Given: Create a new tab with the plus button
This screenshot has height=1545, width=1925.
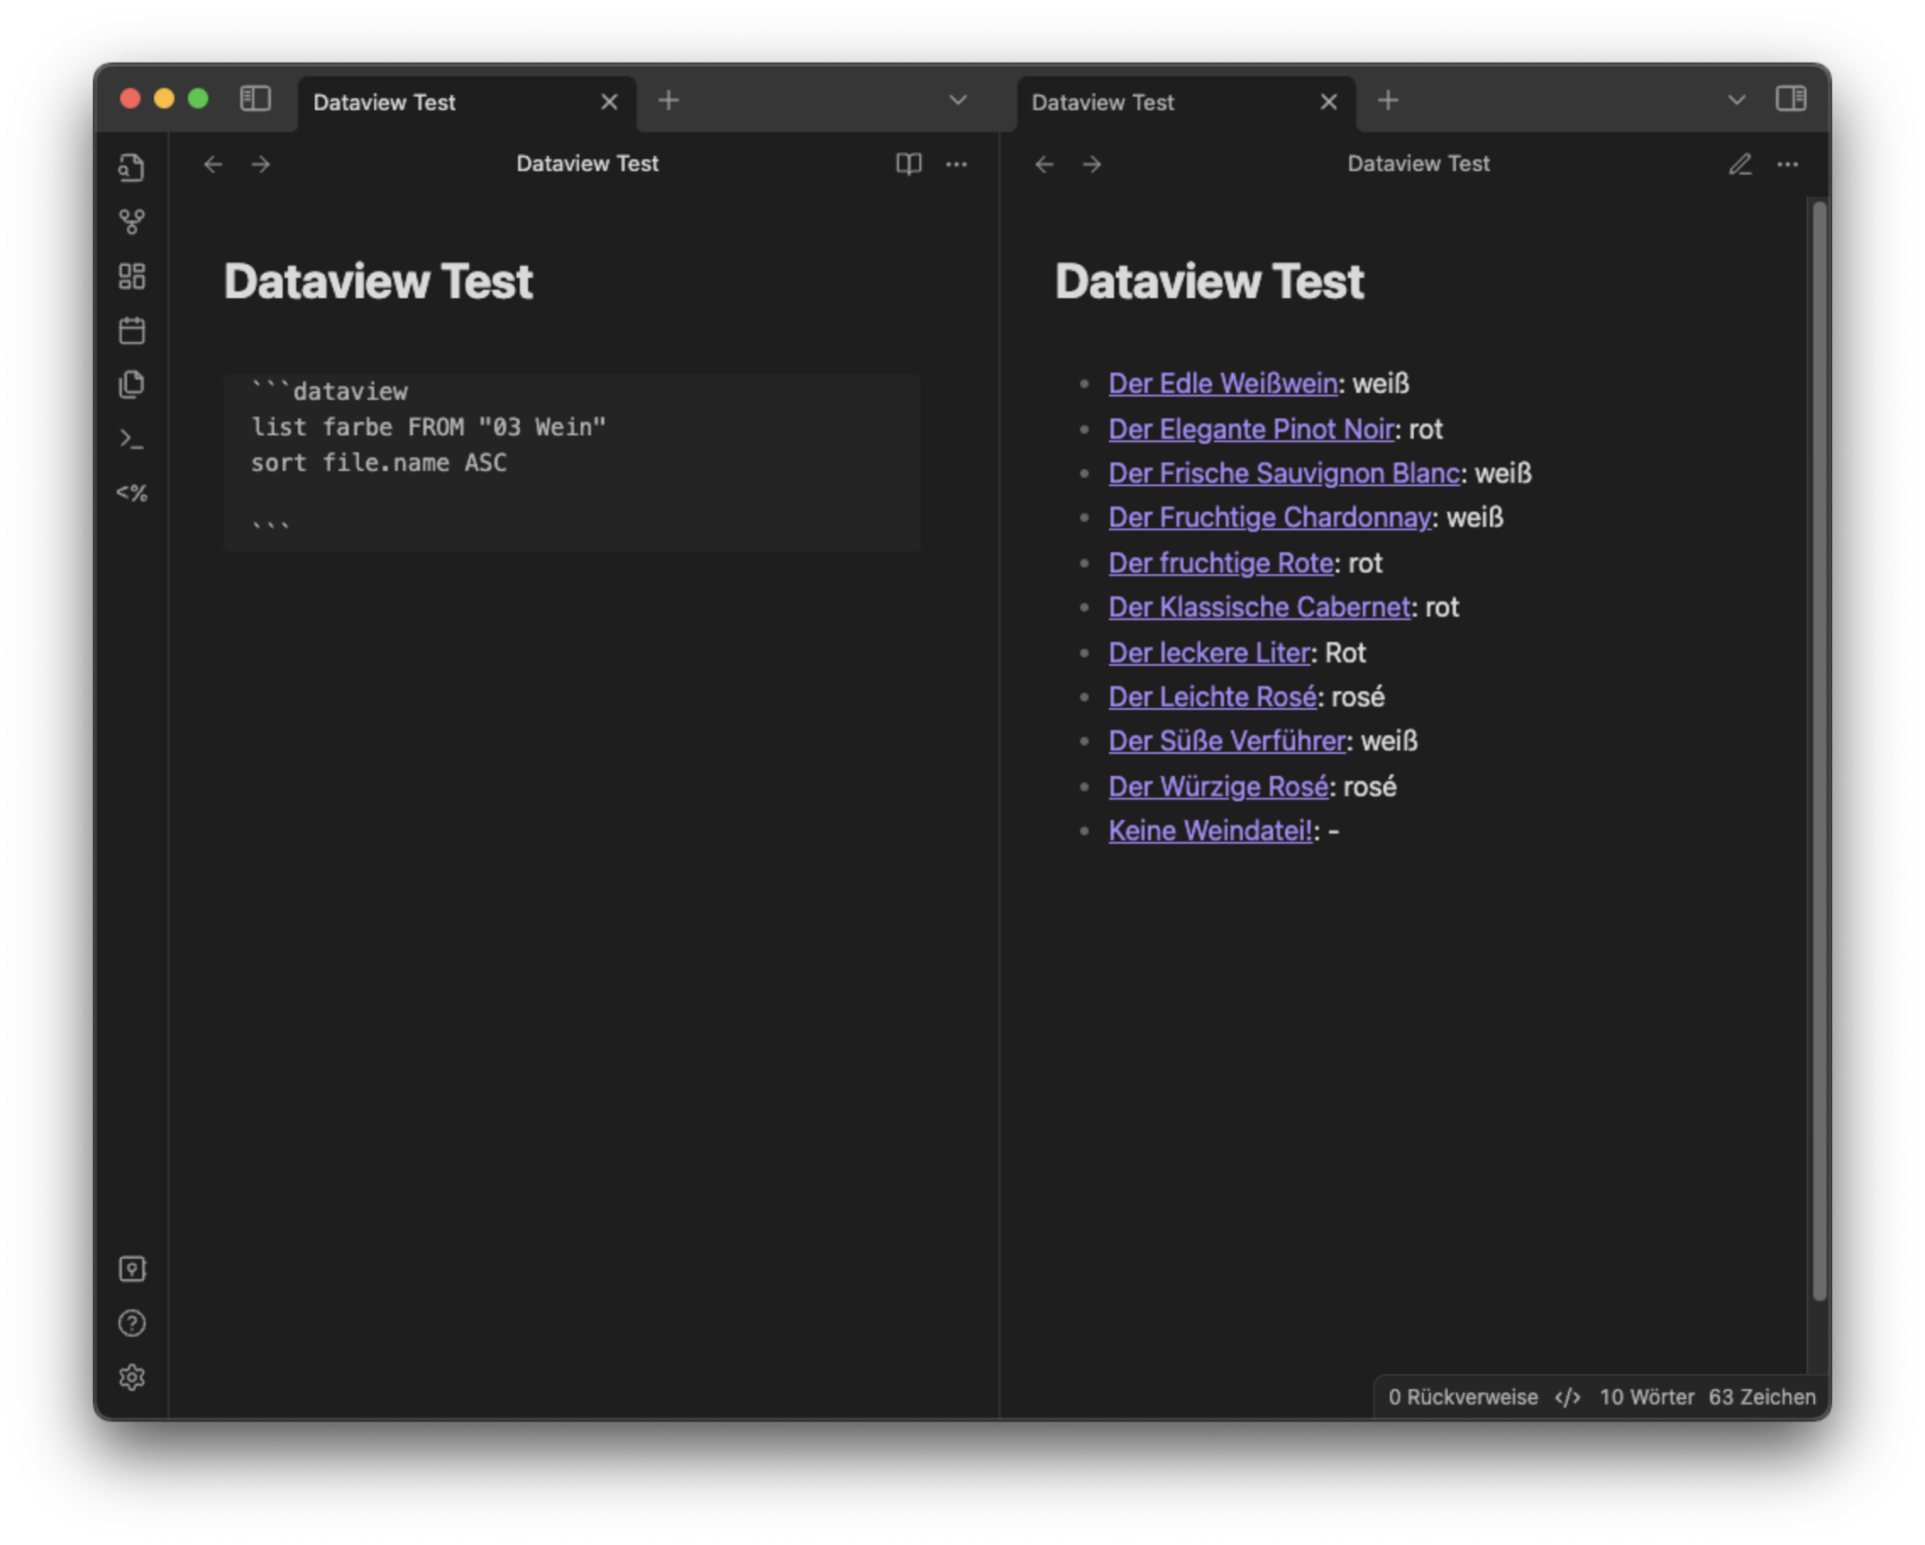Looking at the screenshot, I should pos(669,99).
